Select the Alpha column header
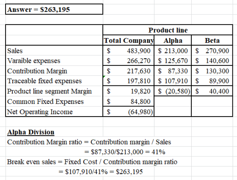The image size is (237, 180). [173, 40]
